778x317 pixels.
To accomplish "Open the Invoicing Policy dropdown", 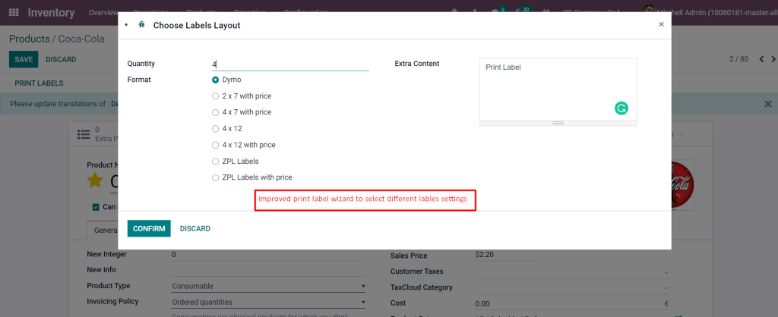I will point(268,302).
